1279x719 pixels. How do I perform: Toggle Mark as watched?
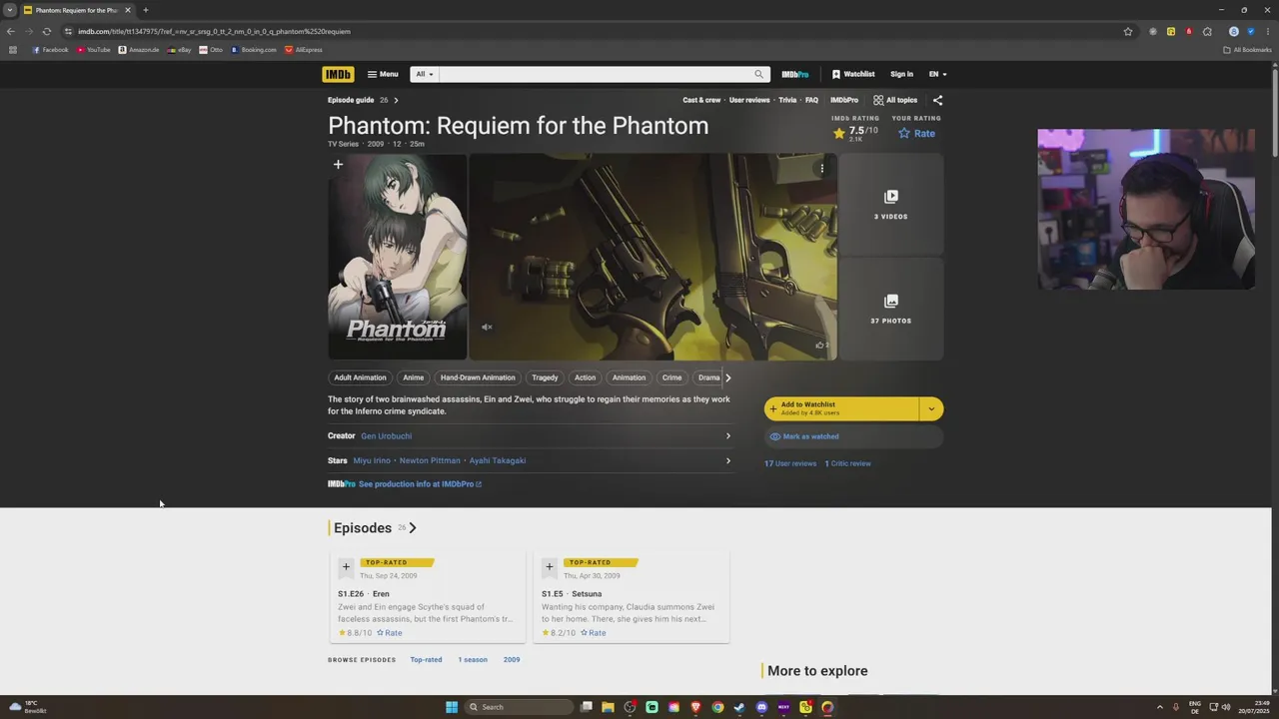[853, 436]
